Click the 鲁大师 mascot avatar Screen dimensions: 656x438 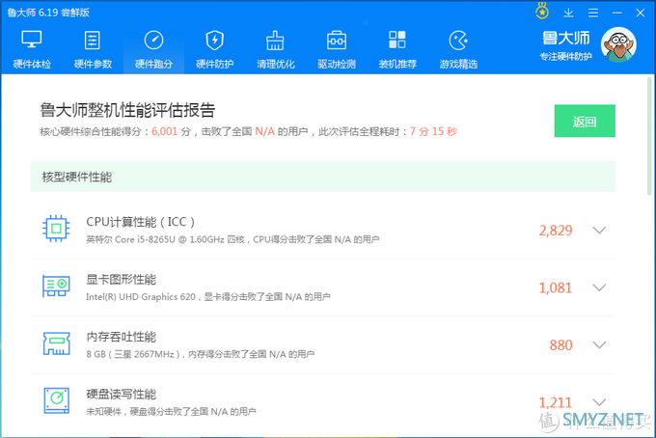tap(618, 44)
